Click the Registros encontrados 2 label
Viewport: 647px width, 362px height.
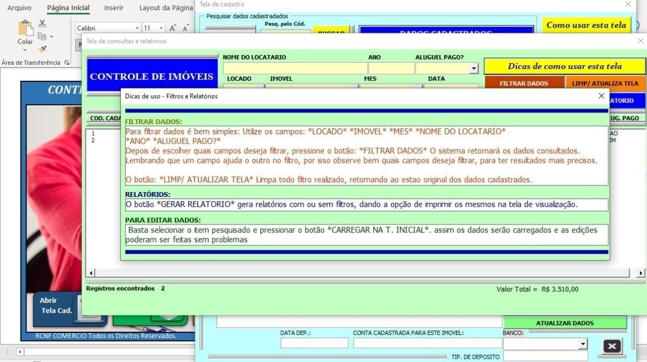125,289
